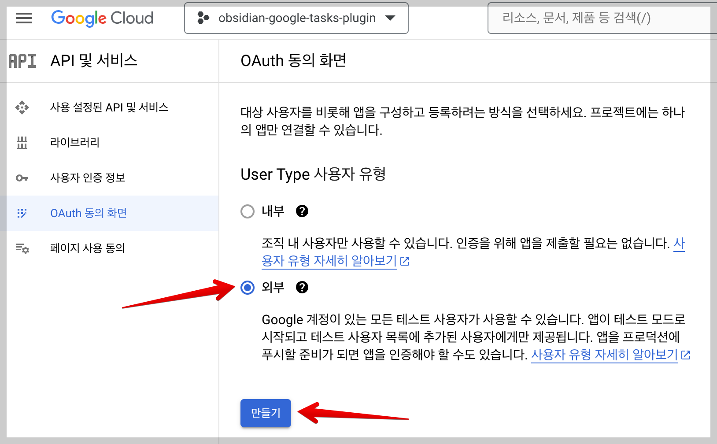
Task: Click the page usage agreement settings icon
Action: (22, 248)
